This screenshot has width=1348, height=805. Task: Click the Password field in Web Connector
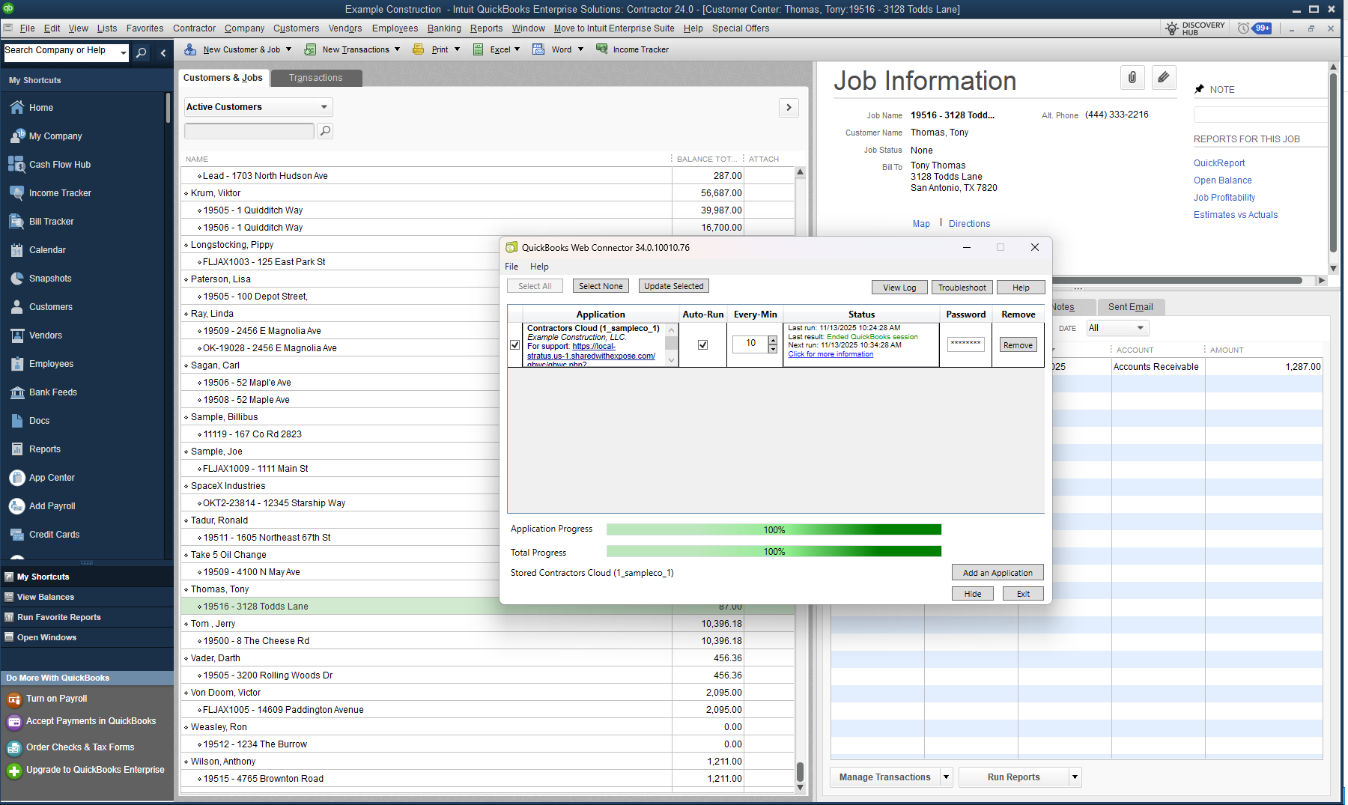pyautogui.click(x=965, y=344)
